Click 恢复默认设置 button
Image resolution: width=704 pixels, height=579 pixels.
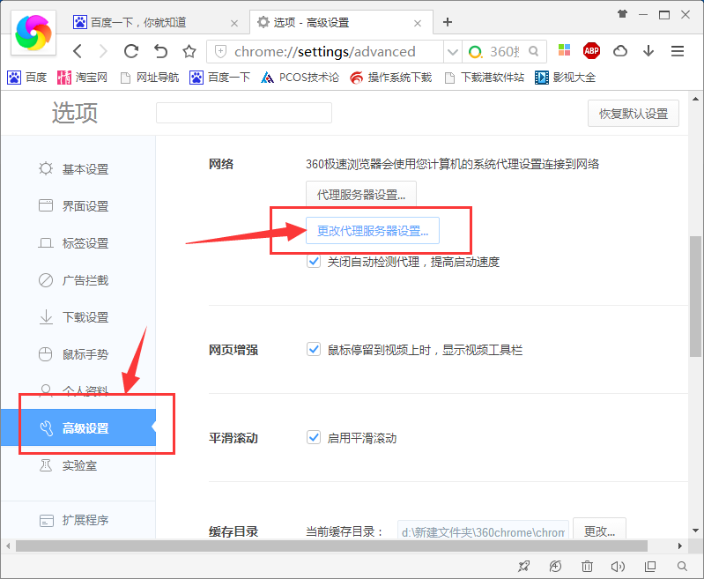pos(633,113)
